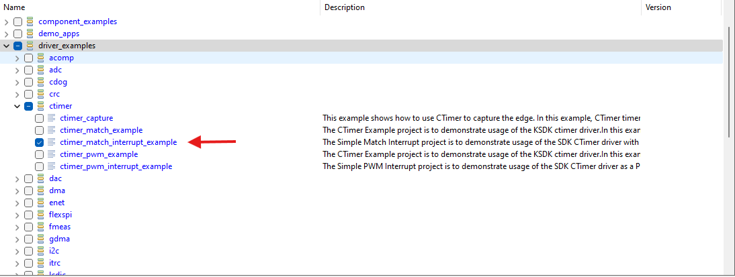This screenshot has height=277, width=735.
Task: Check the ctimer_match_example checkbox
Action: point(39,130)
